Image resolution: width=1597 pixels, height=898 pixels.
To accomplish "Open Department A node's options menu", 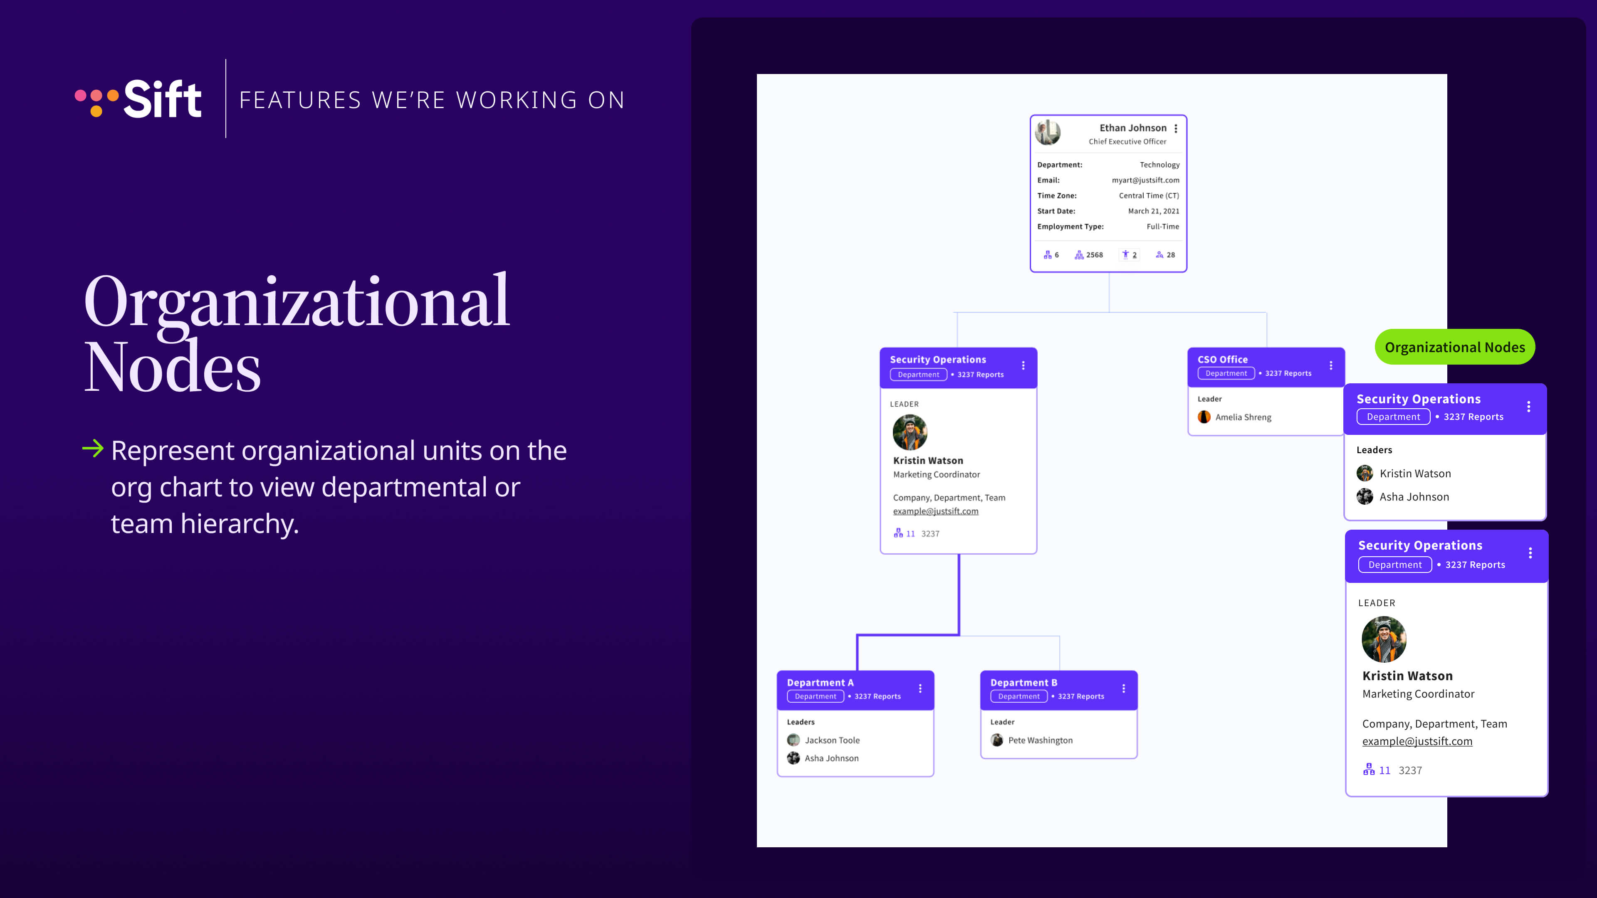I will 920,688.
